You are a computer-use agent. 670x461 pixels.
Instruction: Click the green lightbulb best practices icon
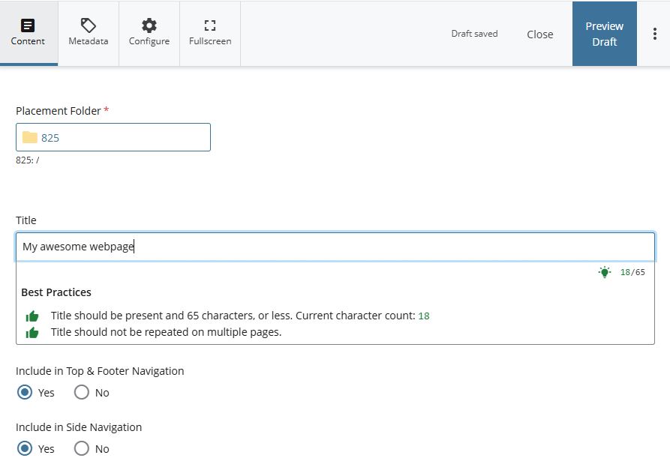604,272
